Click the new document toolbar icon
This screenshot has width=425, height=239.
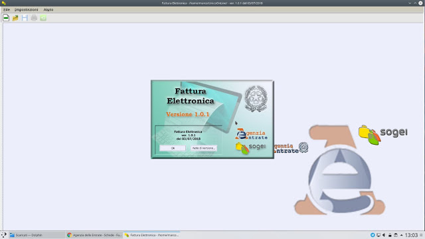[x=6, y=18]
